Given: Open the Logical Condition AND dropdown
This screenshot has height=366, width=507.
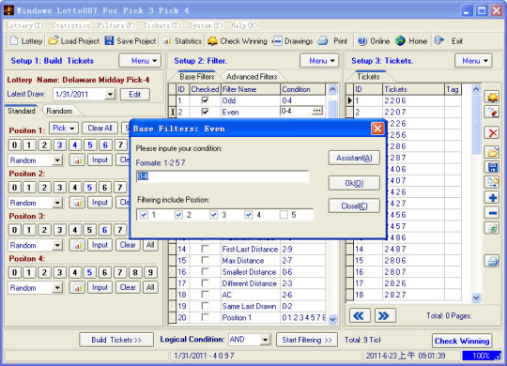Looking at the screenshot, I should point(265,340).
